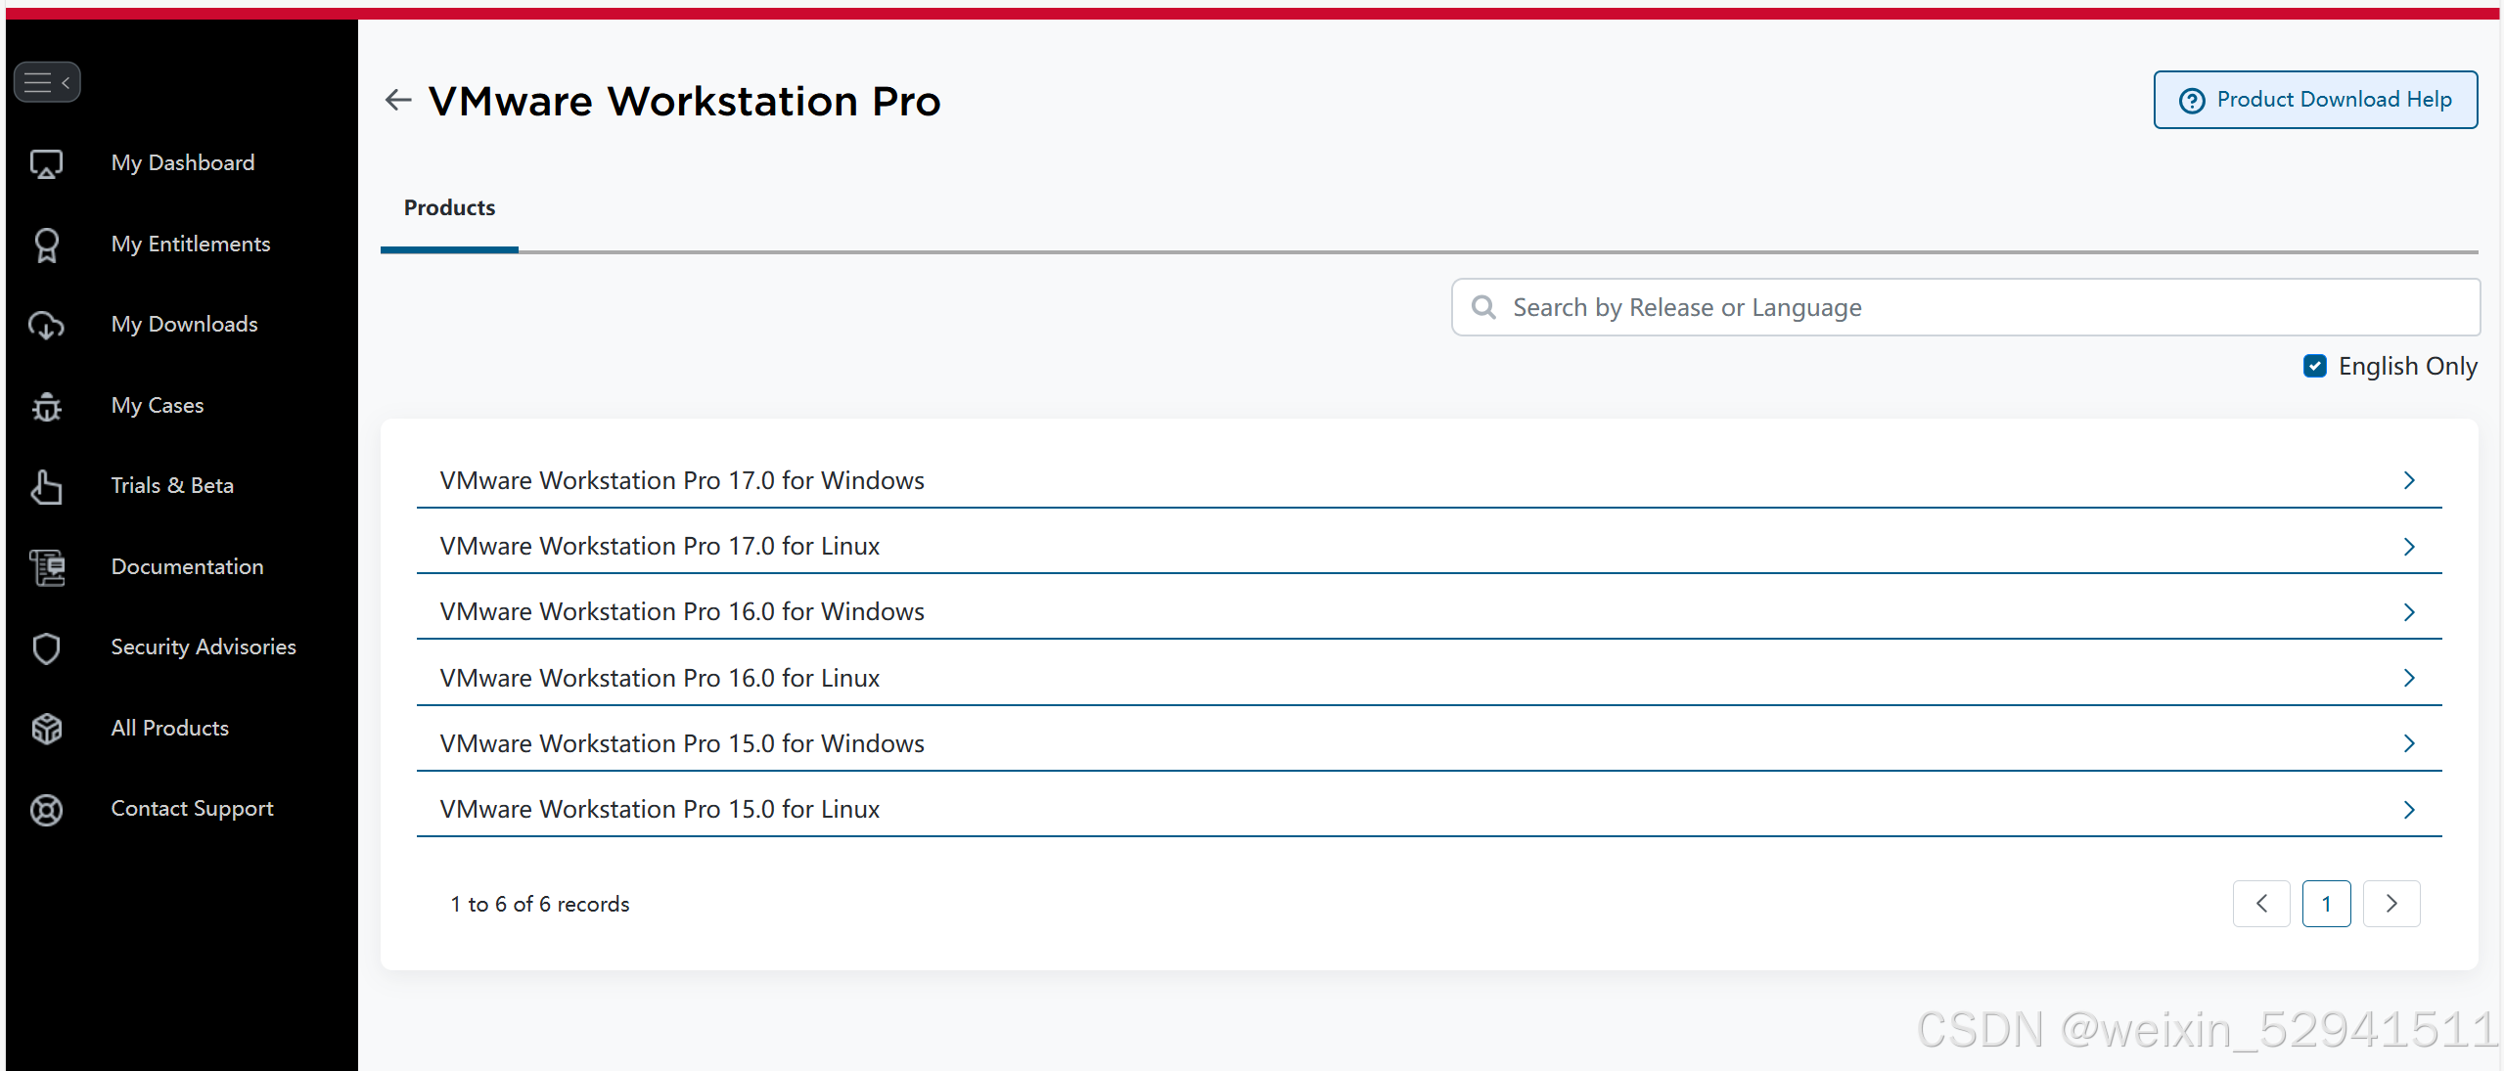
Task: Expand Workstation Pro 16.0 for Linux chevron
Action: (2409, 678)
